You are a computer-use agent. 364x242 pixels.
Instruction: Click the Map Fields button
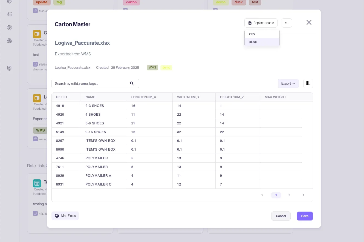[65, 216]
